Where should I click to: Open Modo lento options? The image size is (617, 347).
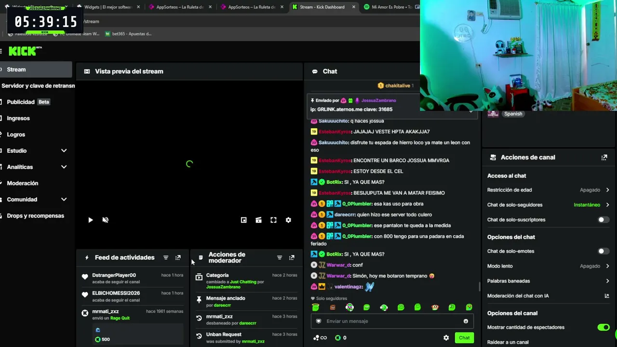point(549,266)
